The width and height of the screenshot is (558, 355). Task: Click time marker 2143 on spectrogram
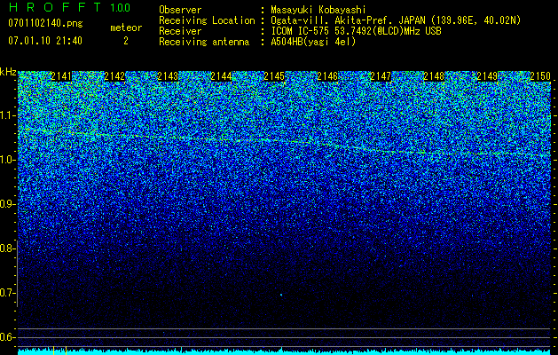[x=168, y=76]
